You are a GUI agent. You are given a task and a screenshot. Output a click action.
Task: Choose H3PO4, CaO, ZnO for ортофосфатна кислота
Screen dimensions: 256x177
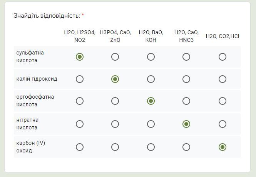(x=115, y=101)
